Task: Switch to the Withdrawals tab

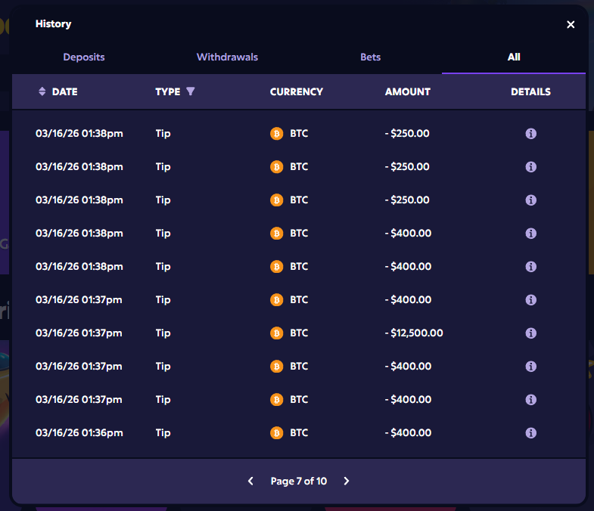Action: pos(227,57)
